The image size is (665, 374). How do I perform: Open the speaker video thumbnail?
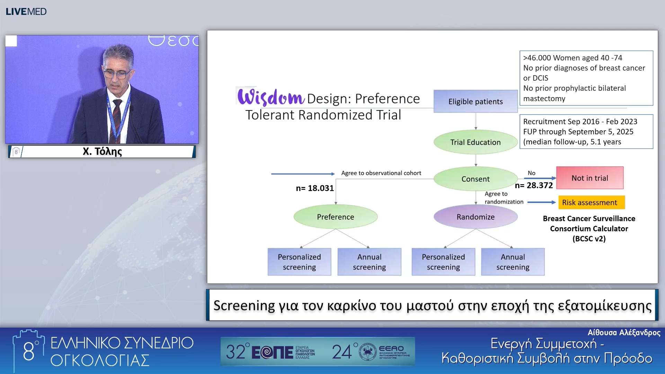tap(102, 89)
